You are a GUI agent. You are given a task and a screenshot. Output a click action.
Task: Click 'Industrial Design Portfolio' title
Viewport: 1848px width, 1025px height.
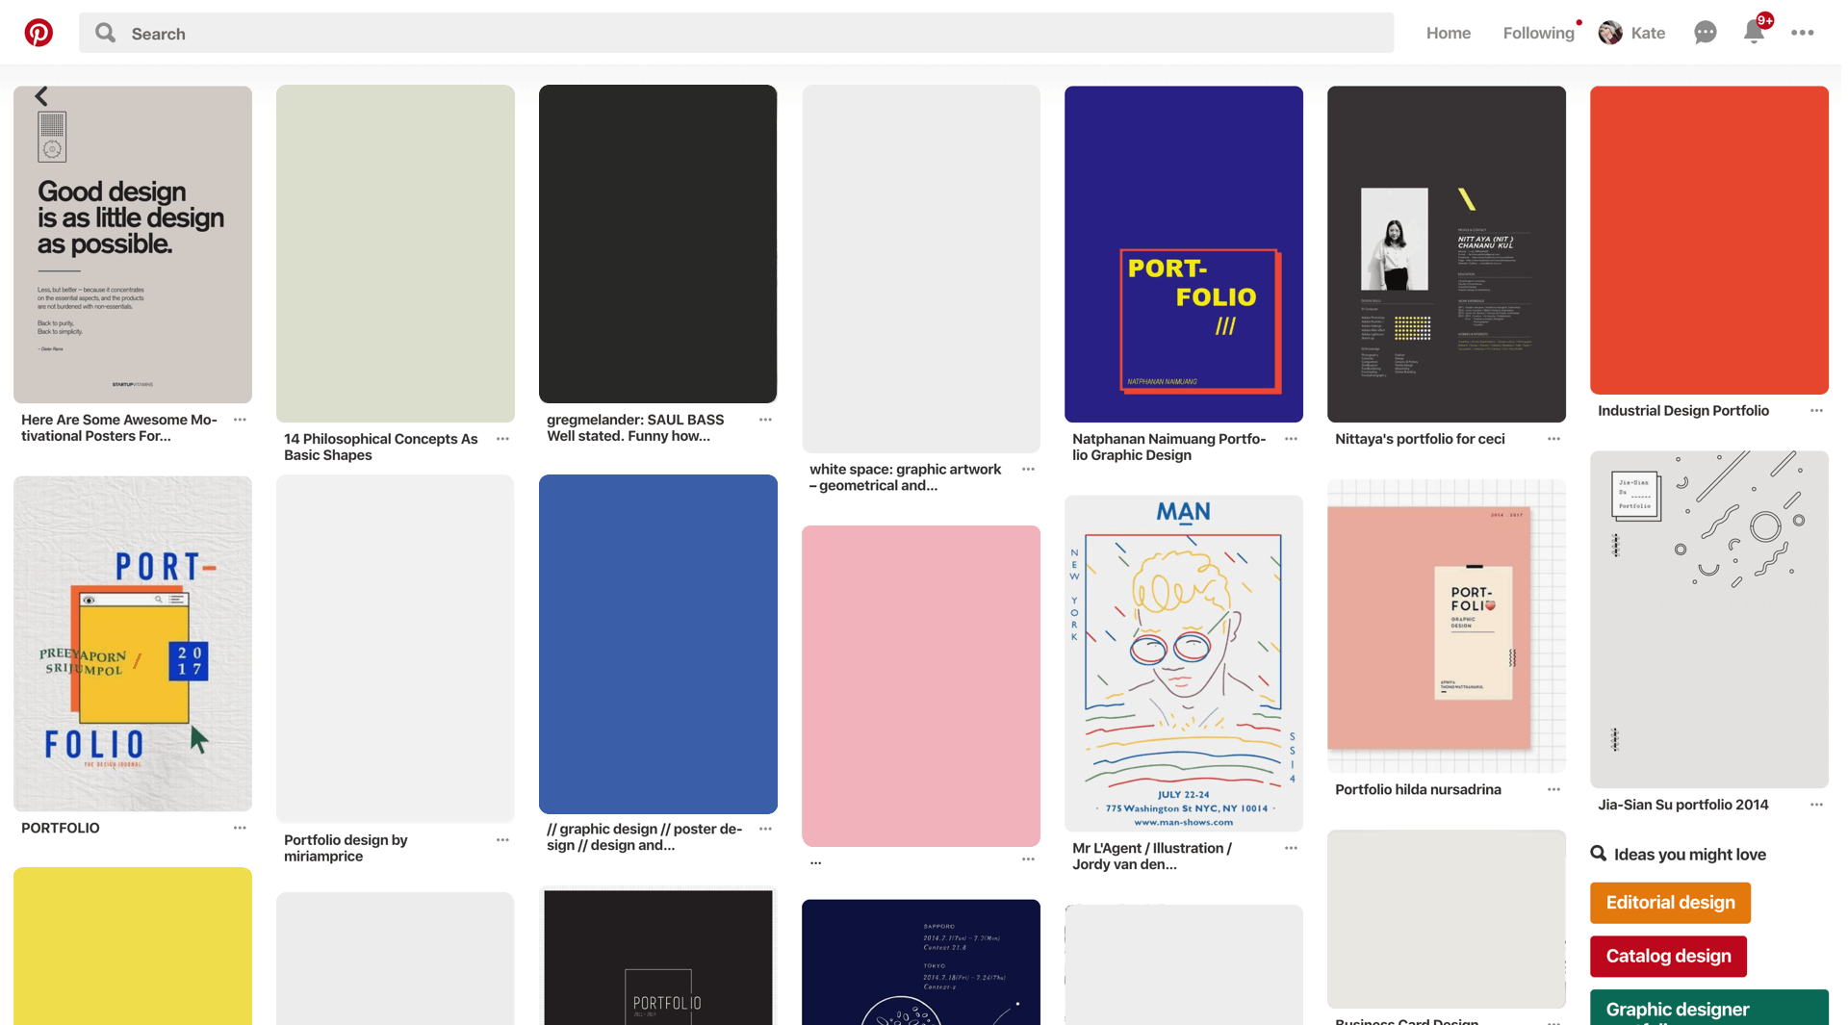pos(1683,411)
